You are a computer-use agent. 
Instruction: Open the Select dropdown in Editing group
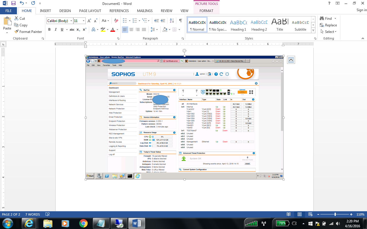coord(329,32)
